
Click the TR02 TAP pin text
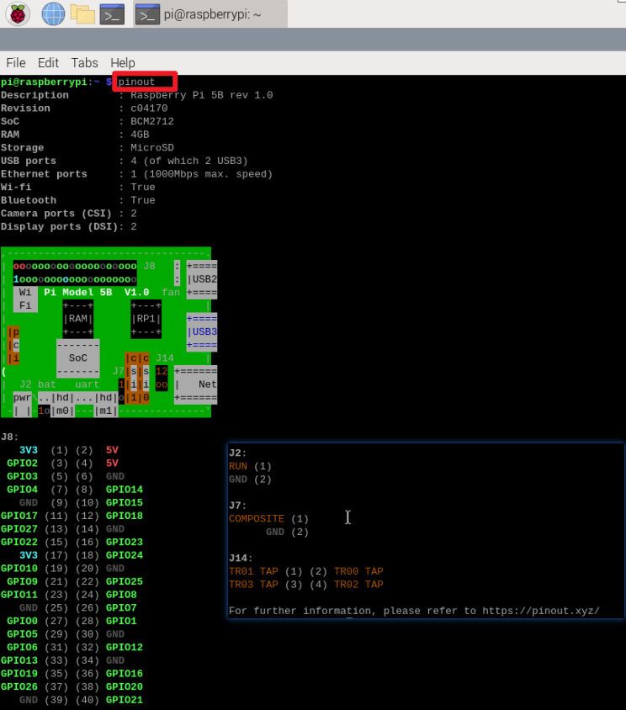click(358, 585)
